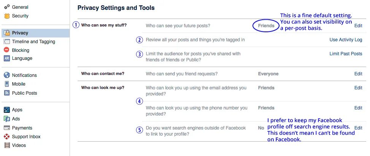The height and width of the screenshot is (156, 370).
Task: Click the General gears icon
Action: 7,7
